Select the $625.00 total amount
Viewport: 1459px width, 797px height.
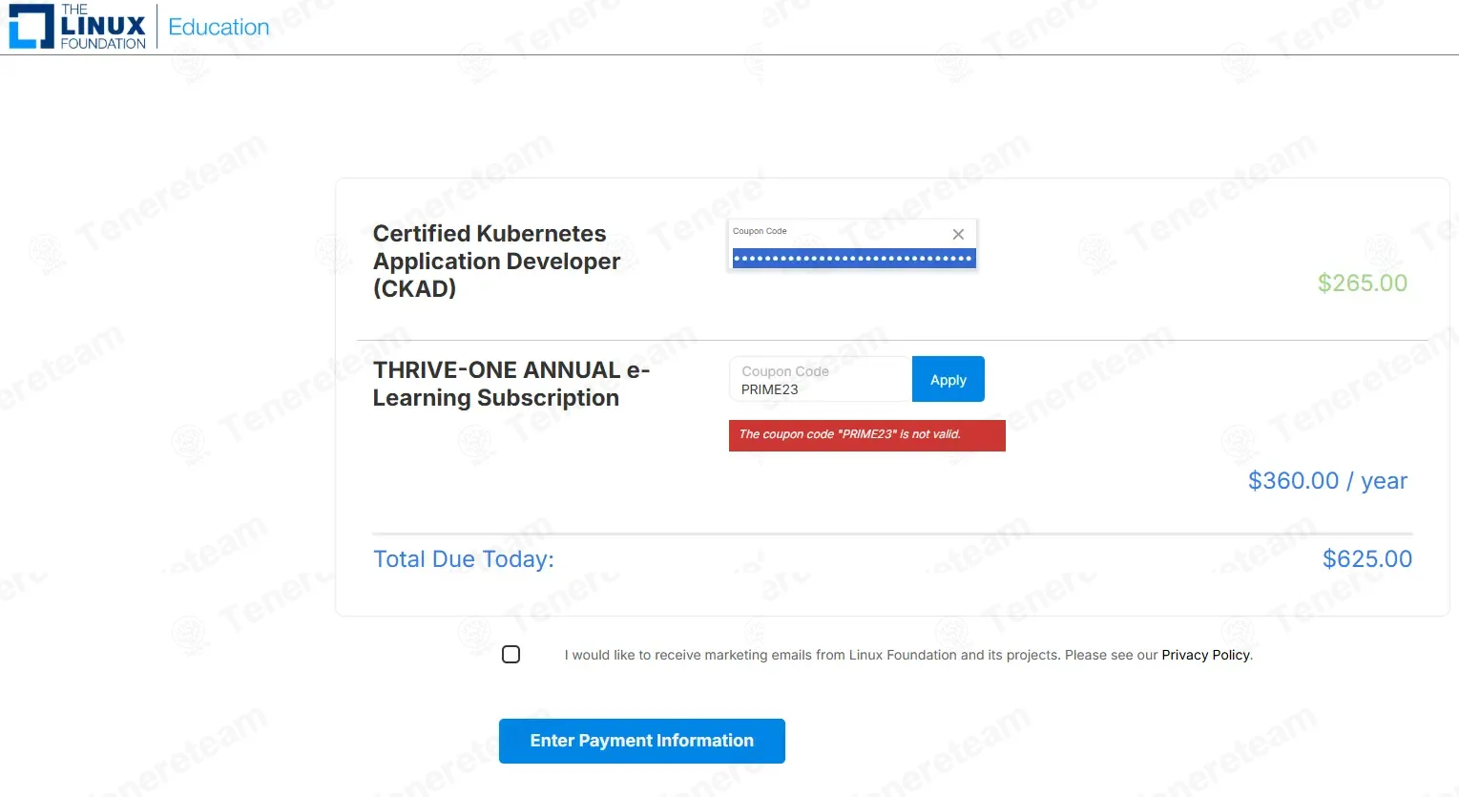1367,558
